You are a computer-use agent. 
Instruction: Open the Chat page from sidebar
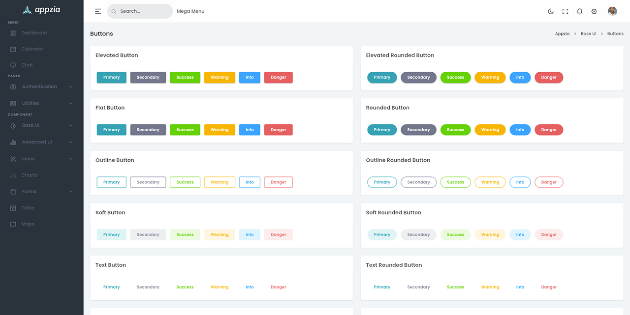[x=27, y=64]
